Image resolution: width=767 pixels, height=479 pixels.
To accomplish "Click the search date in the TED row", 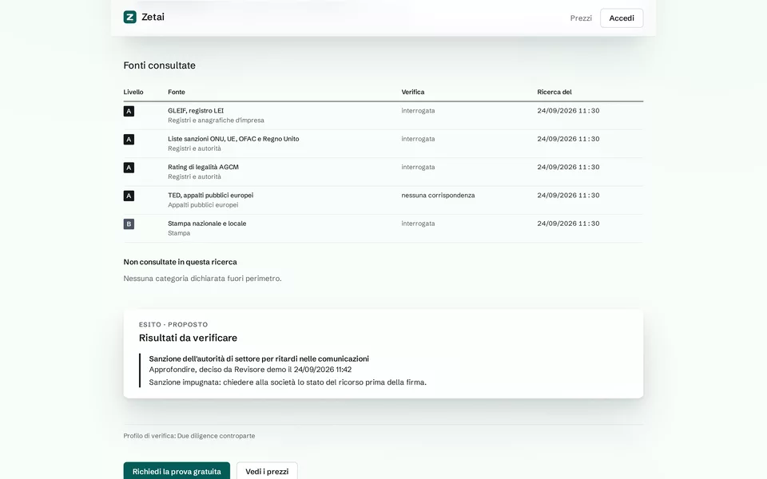I will tap(568, 195).
